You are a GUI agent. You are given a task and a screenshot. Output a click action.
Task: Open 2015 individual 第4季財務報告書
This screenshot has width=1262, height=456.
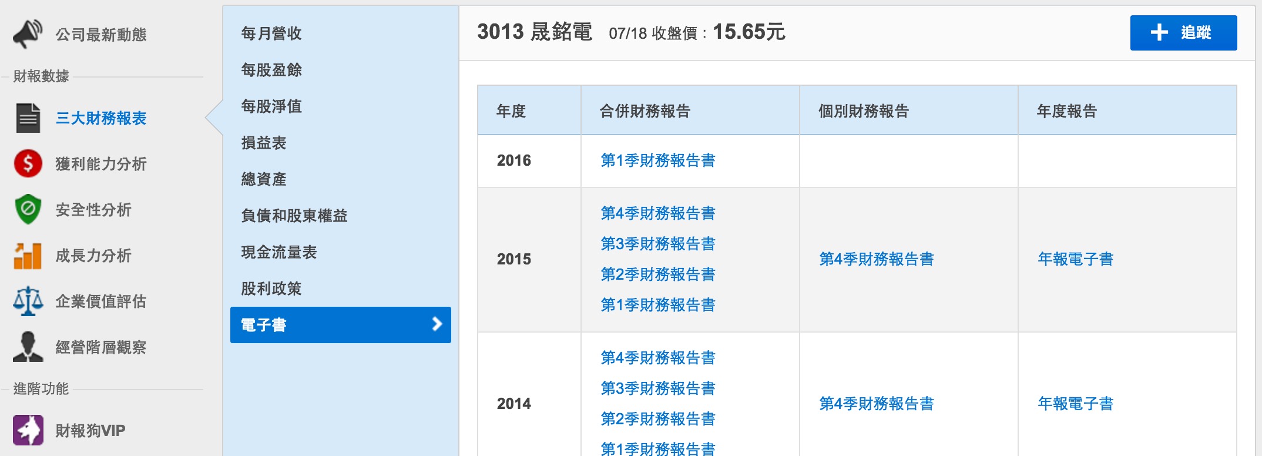877,259
